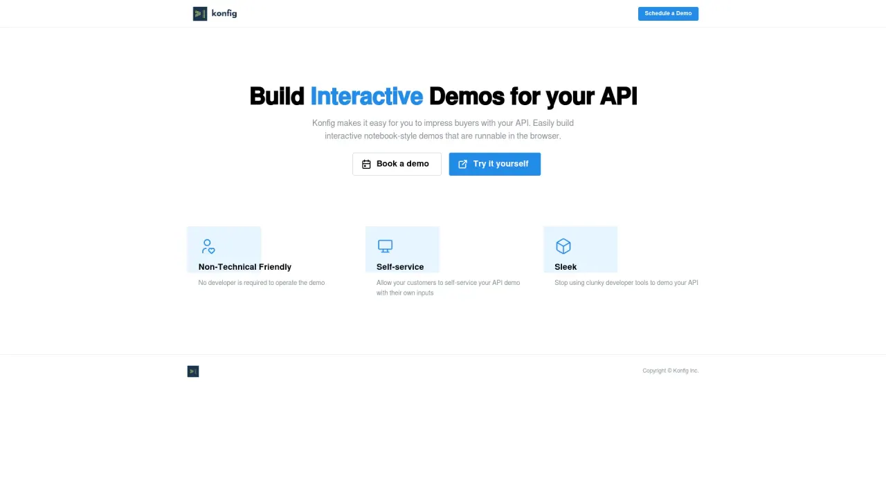This screenshot has height=498, width=886.
Task: Click the 'Build Interactive Demos for your API' headline
Action: [443, 96]
